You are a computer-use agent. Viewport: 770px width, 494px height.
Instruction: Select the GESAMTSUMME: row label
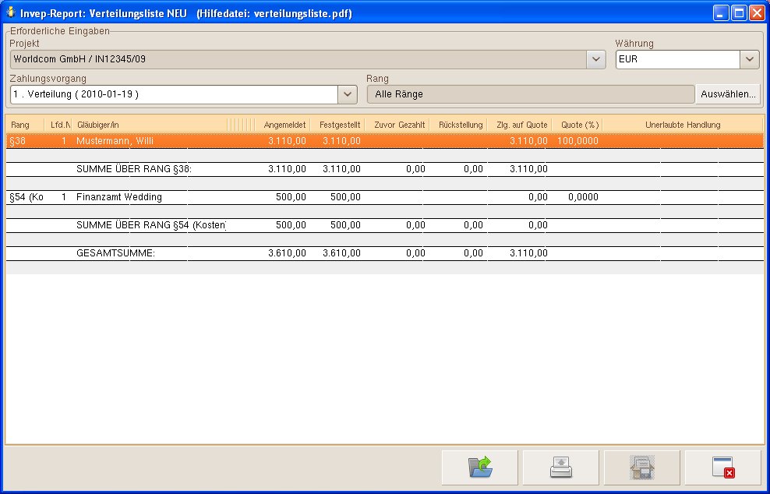(115, 253)
